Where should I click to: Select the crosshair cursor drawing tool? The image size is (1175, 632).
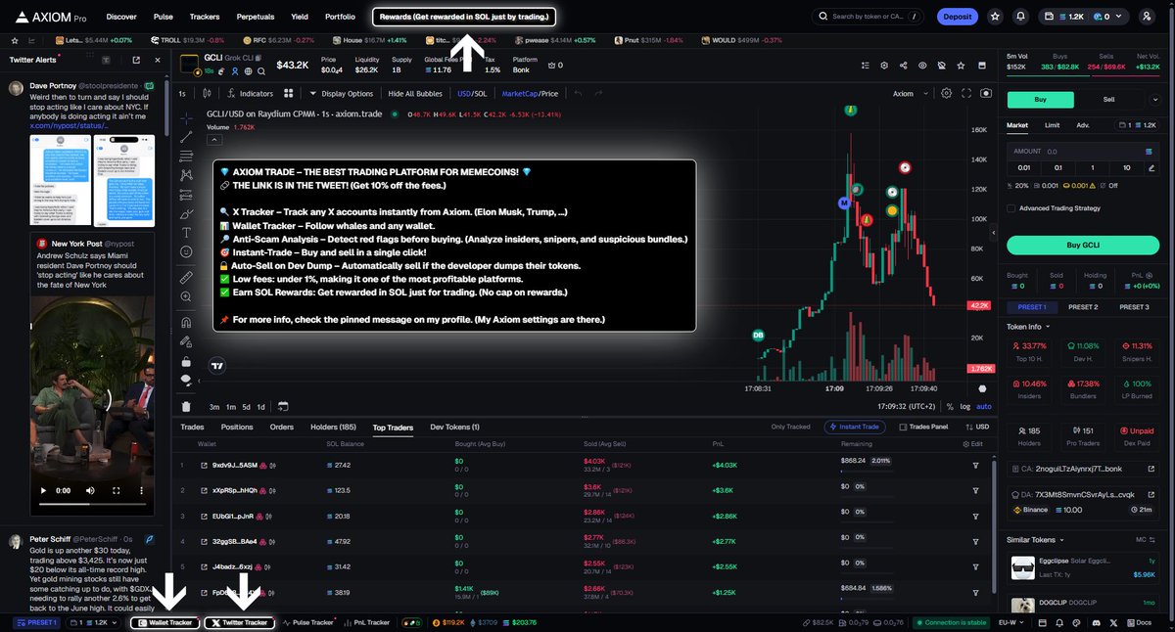(186, 117)
